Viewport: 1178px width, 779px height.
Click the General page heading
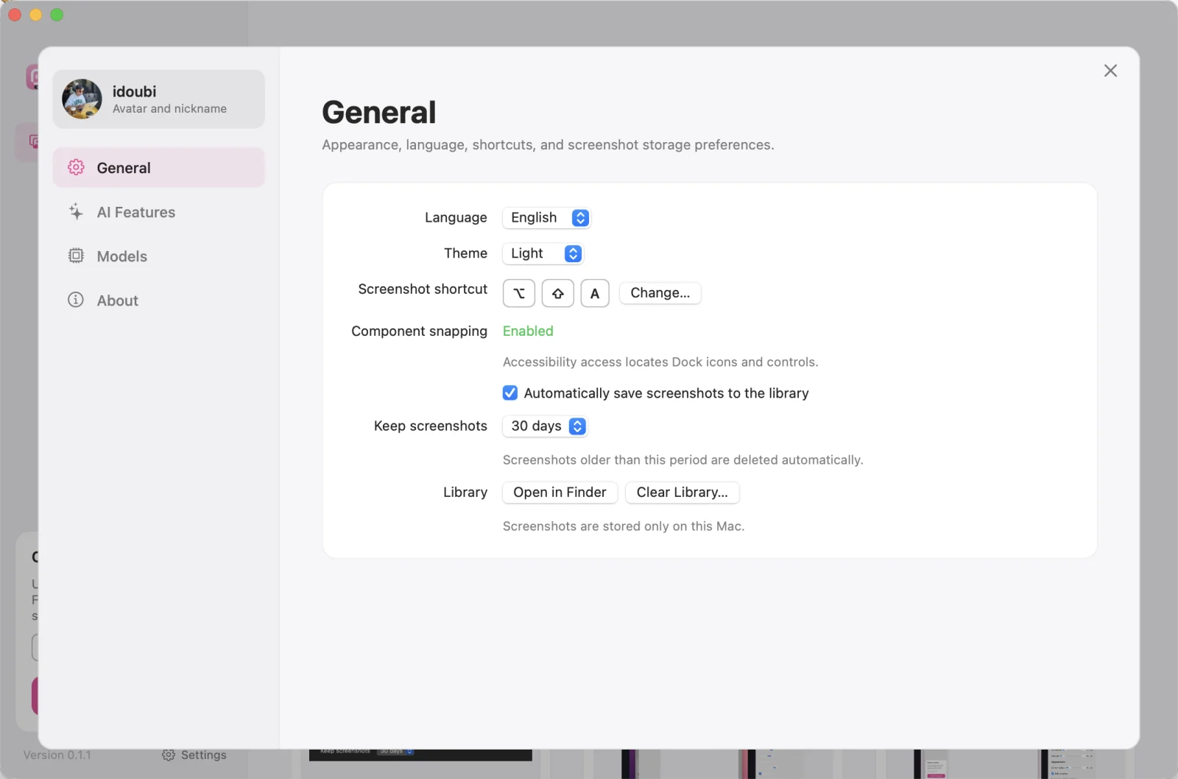[x=379, y=113]
